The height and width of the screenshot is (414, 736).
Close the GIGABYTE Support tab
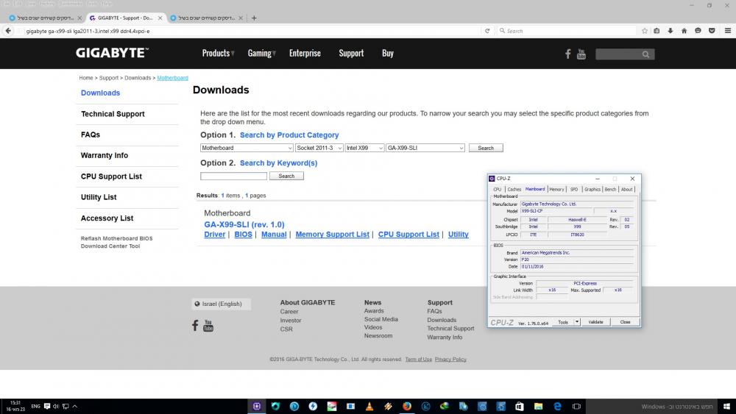point(160,18)
